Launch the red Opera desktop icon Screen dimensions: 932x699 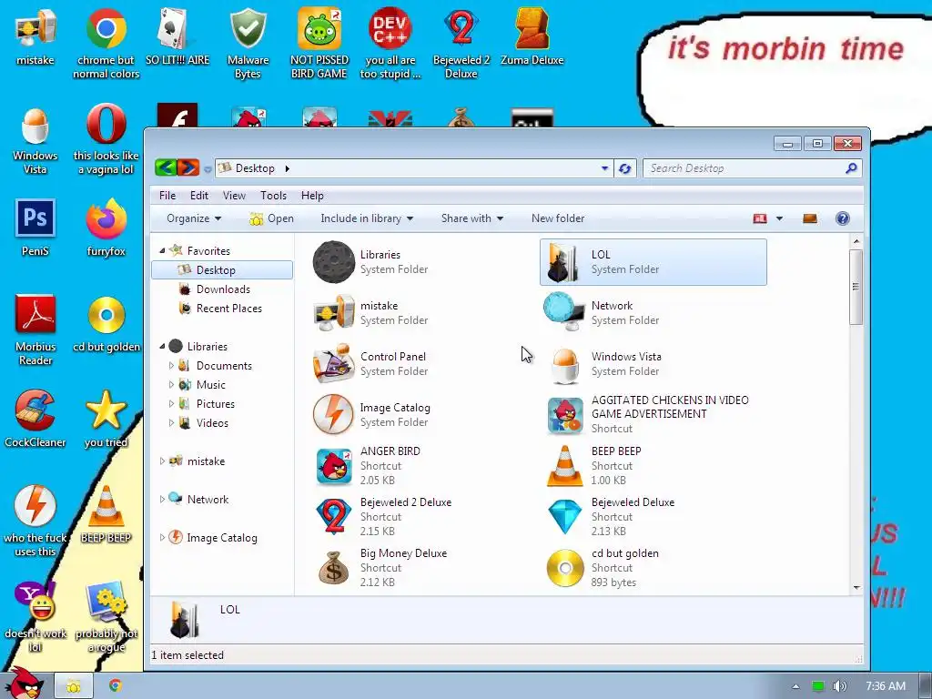click(106, 139)
